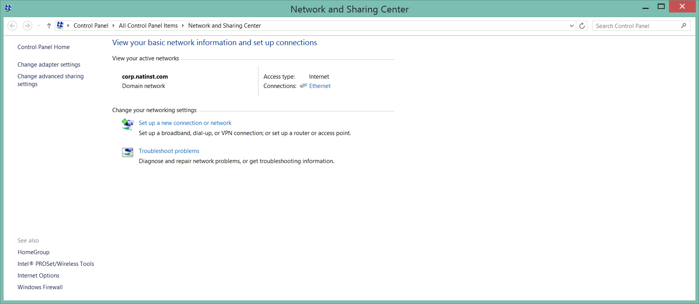
Task: Go up one level with Up arrow
Action: tap(49, 26)
